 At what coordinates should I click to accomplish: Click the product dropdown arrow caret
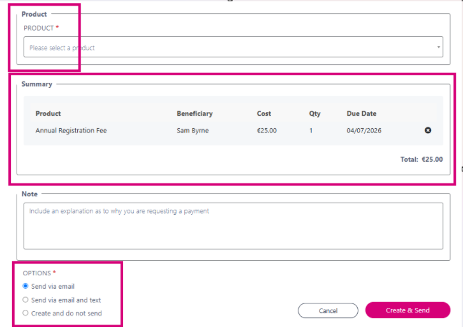pos(439,47)
